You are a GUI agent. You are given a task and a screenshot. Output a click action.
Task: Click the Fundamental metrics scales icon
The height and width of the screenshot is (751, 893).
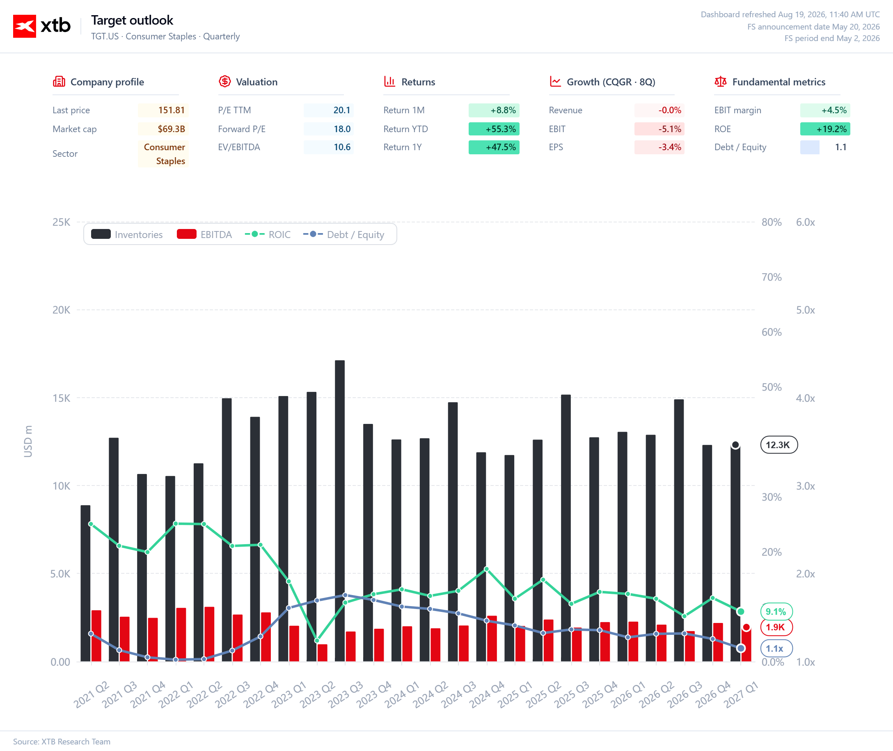[x=720, y=81]
